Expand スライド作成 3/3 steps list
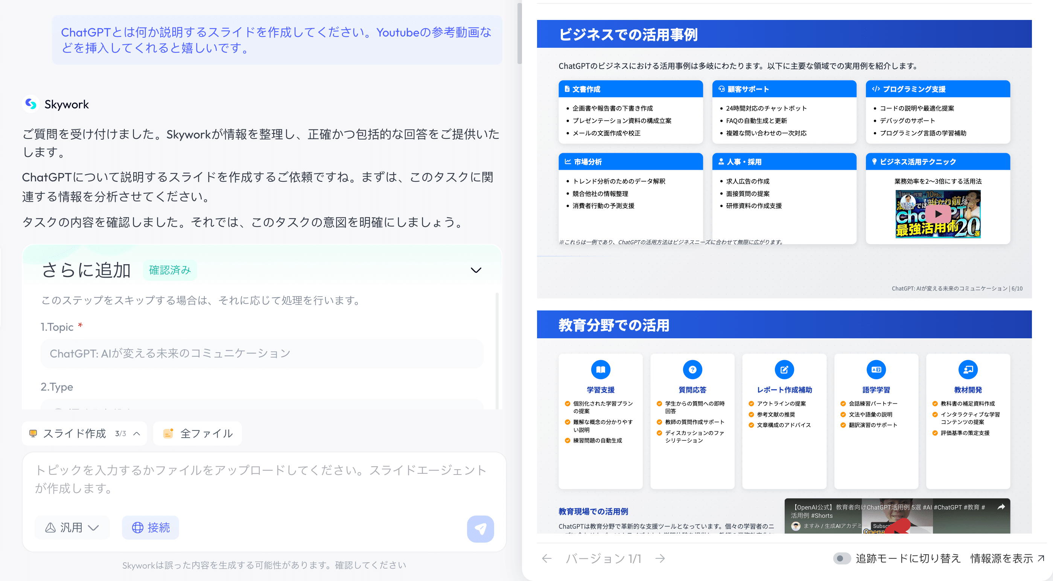Image resolution: width=1053 pixels, height=581 pixels. (137, 433)
